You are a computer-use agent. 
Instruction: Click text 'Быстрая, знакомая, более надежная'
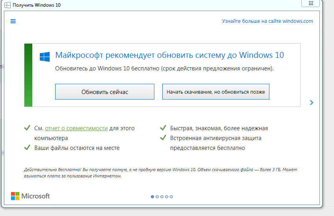[x=219, y=128]
